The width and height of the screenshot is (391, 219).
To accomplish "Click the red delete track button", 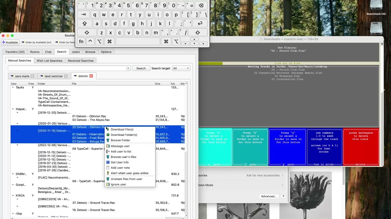I will click(361, 148).
